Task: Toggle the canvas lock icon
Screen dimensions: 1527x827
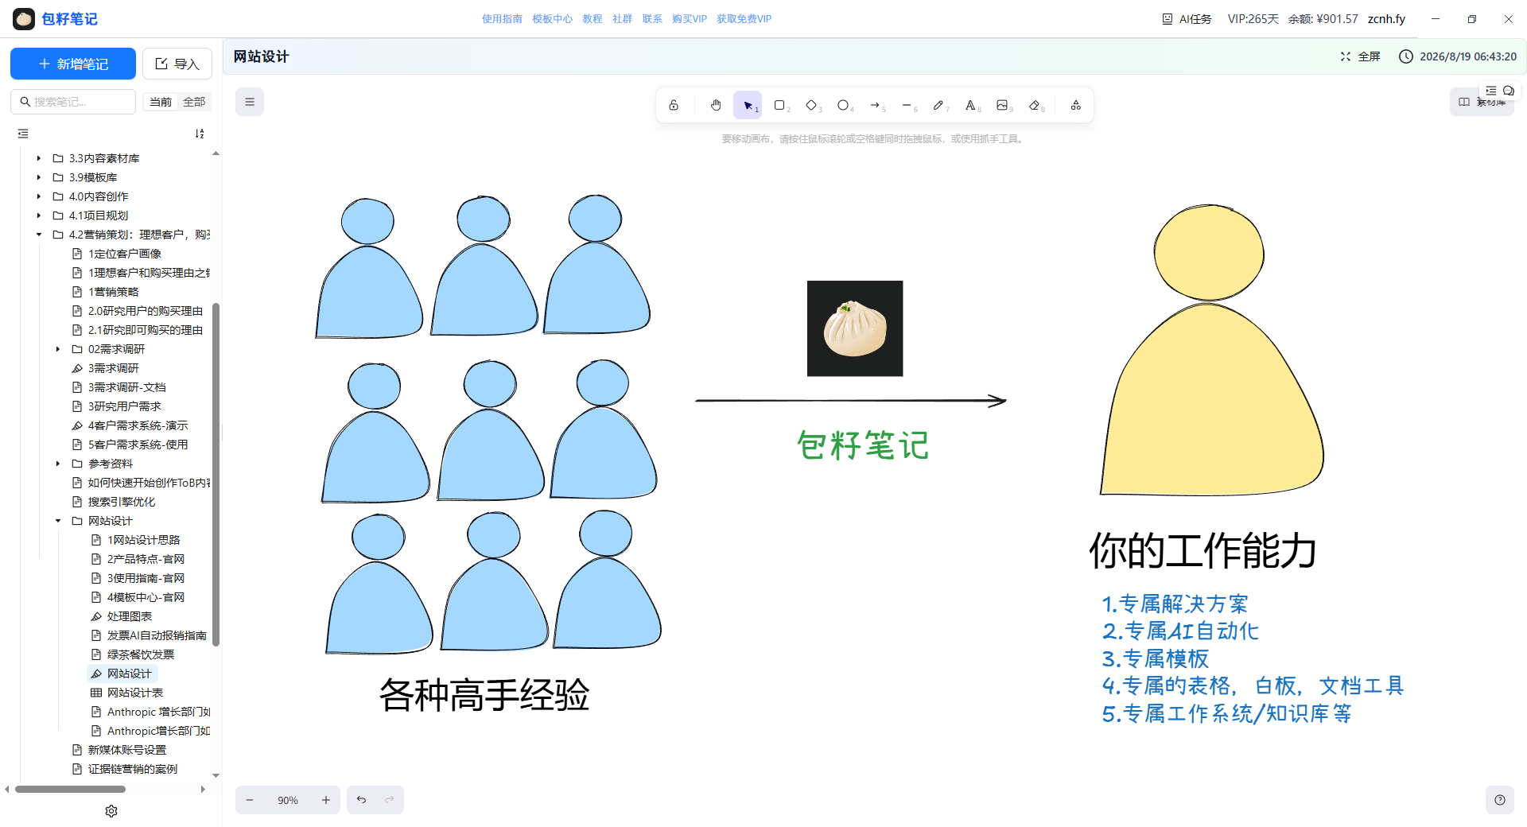Action: coord(674,105)
